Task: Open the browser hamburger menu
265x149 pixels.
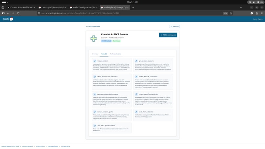Action: pyautogui.click(x=262, y=13)
